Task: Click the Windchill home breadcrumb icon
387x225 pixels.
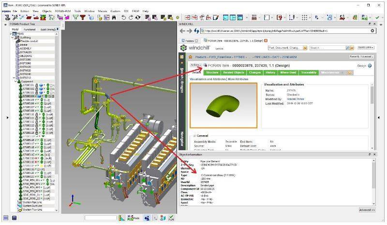Action: (190, 57)
